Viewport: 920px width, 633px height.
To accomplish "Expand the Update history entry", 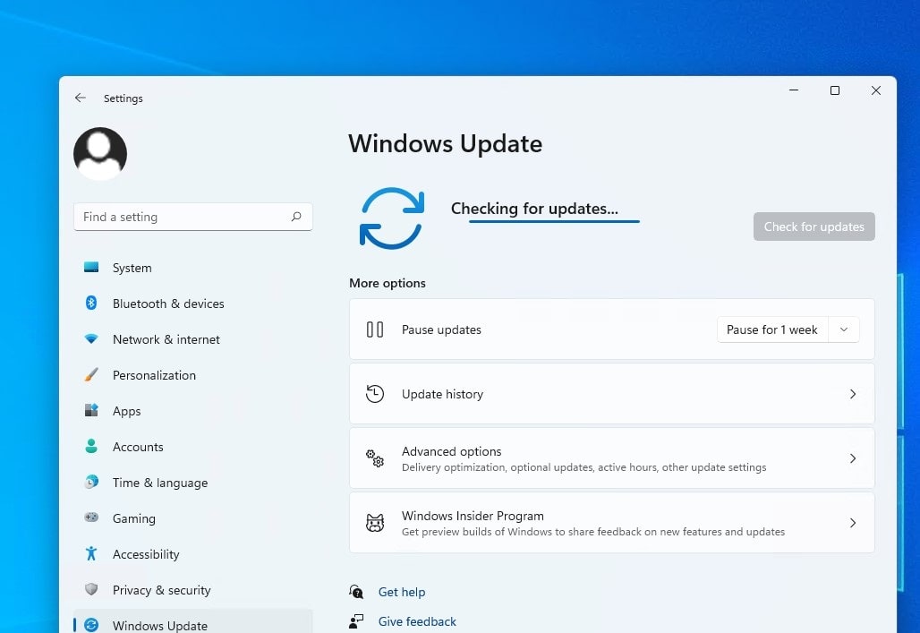I will coord(852,393).
